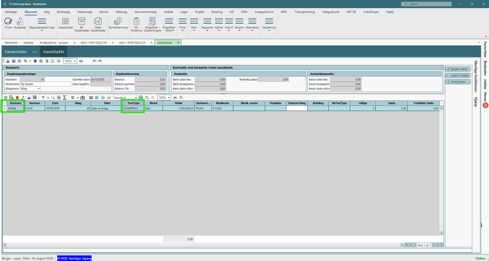Click the Beskrivelse field containing Ny kladde
This screenshot has width=489, height=261.
[x=46, y=84]
